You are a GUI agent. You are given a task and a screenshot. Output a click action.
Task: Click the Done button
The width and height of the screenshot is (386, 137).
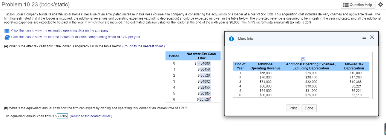pyautogui.click(x=309, y=108)
